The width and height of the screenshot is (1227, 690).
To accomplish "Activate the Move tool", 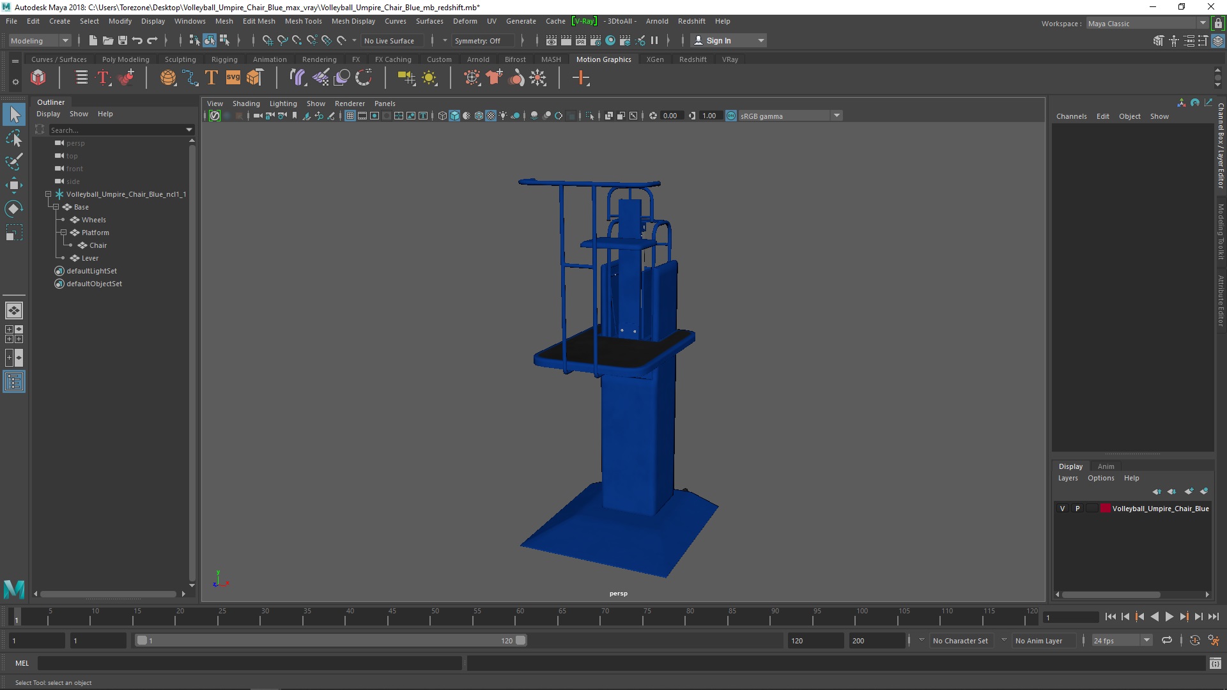I will click(14, 185).
